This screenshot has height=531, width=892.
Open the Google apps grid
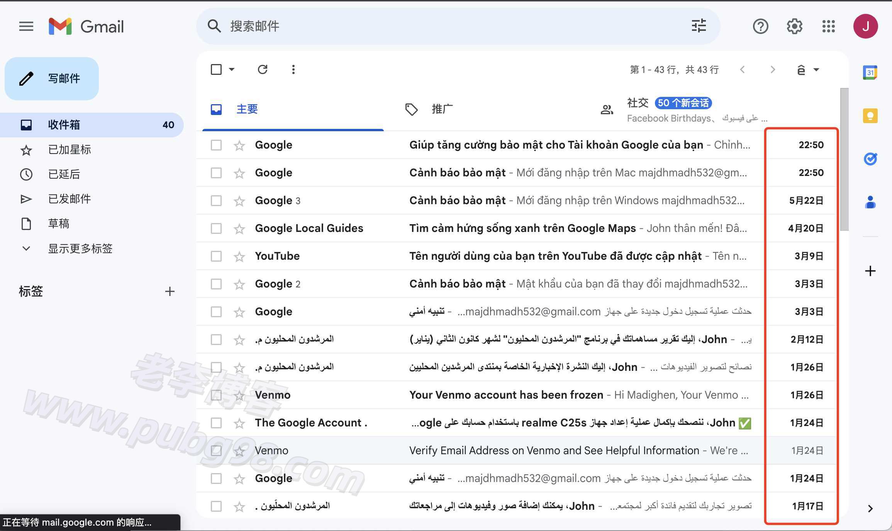click(828, 26)
